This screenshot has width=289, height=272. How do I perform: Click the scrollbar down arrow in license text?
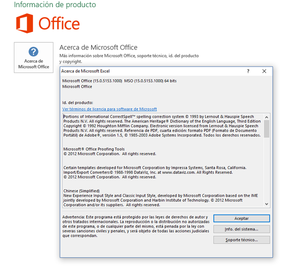[267, 204]
